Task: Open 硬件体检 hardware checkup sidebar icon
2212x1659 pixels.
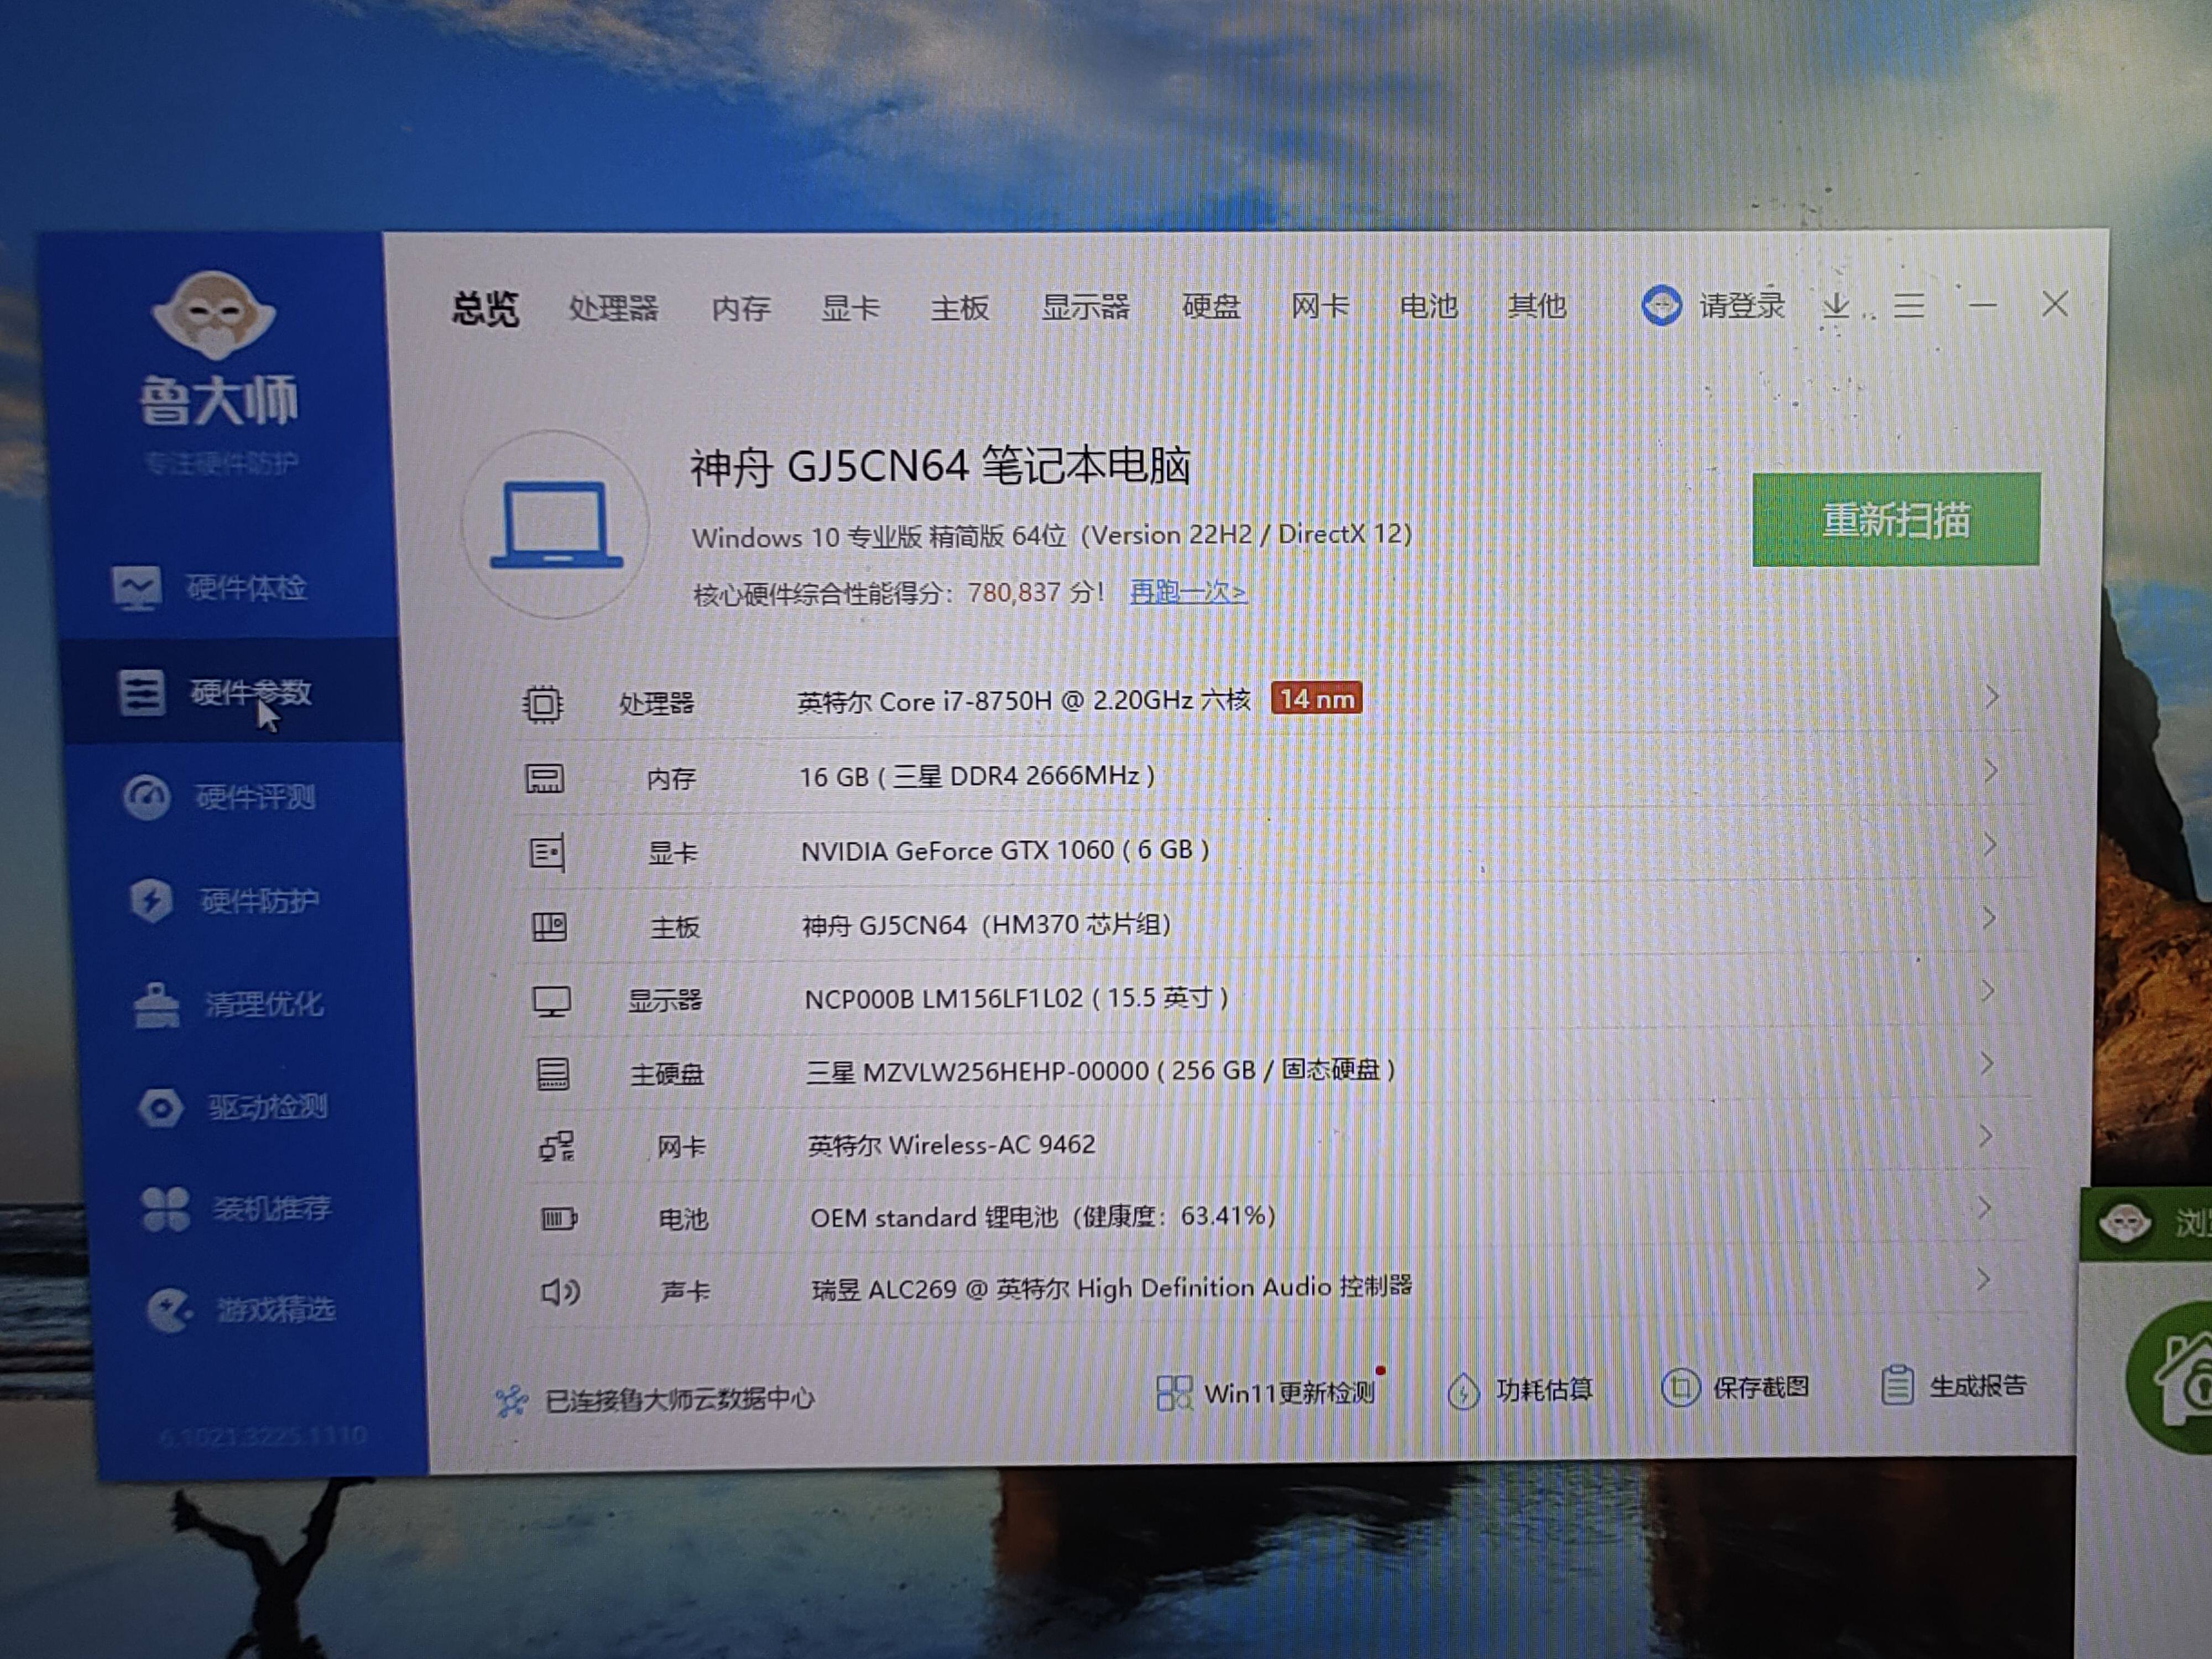Action: 137,588
